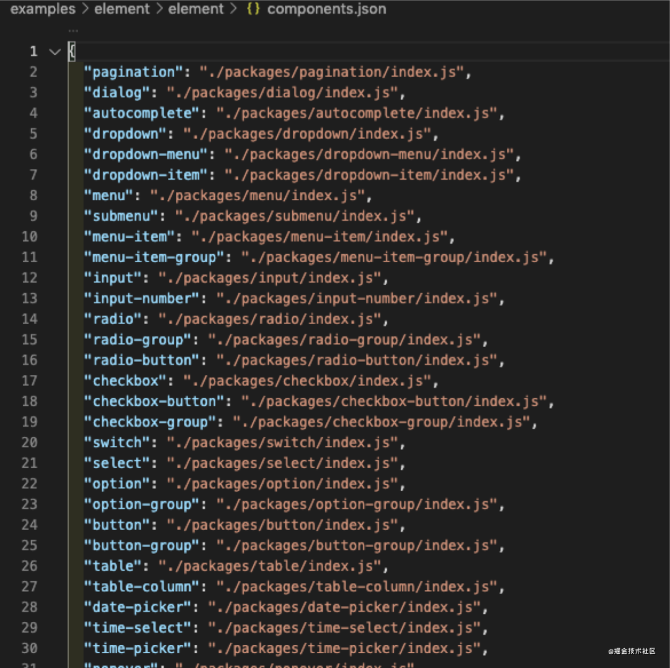Open the components.json breadcrumb item

pos(326,9)
